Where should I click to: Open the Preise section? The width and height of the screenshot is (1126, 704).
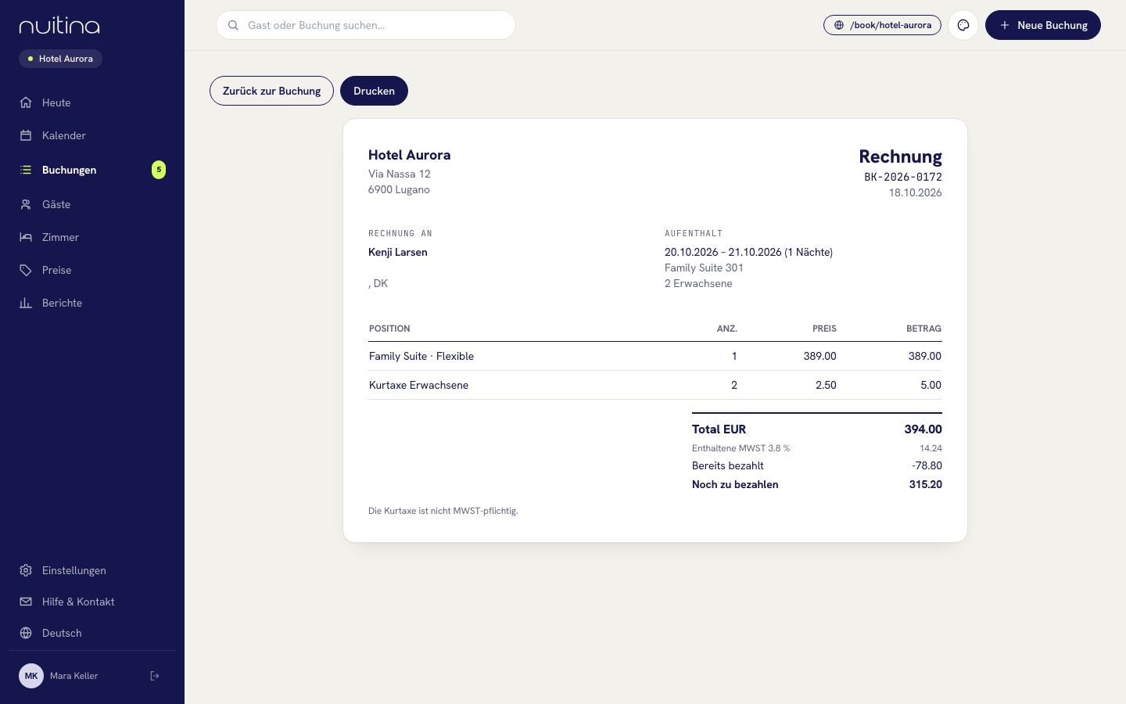click(x=92, y=270)
